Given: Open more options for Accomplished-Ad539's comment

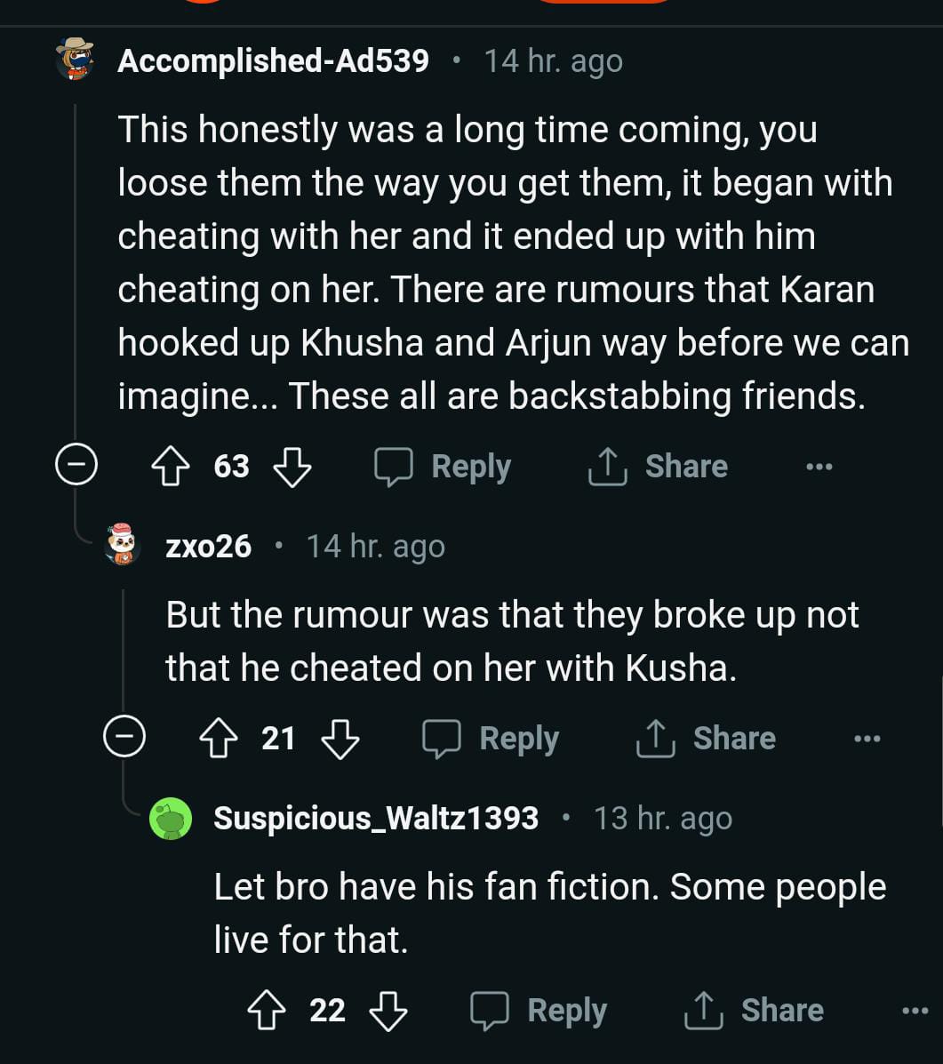Looking at the screenshot, I should click(819, 467).
